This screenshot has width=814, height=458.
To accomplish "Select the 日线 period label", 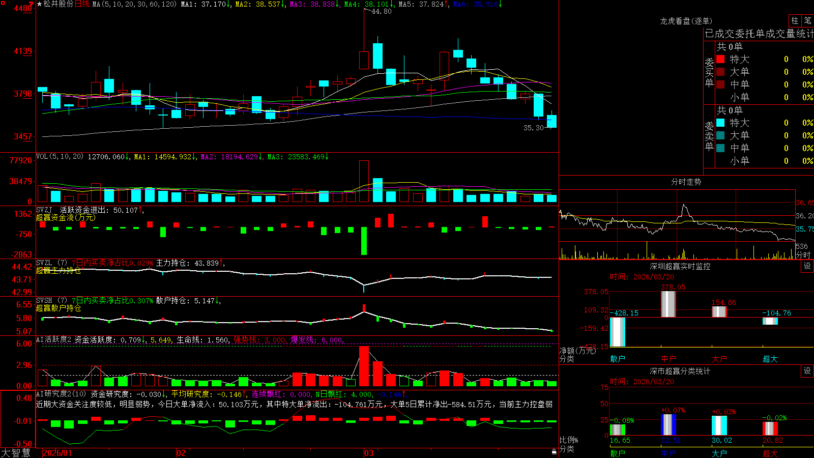I will 82,4.
